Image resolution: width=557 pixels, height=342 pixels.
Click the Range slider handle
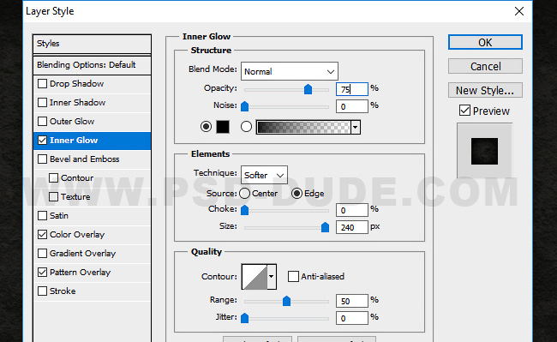click(x=287, y=301)
